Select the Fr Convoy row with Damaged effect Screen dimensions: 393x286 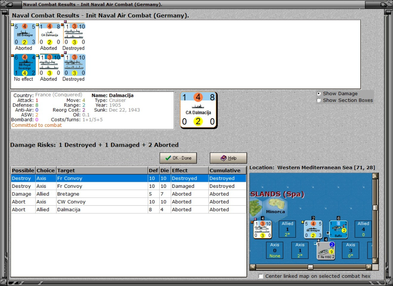pos(129,186)
